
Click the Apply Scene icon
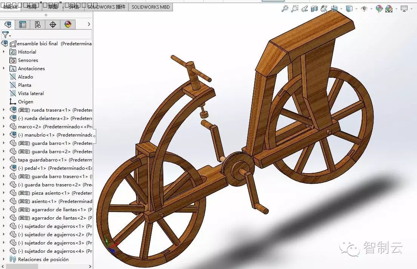tap(389, 9)
